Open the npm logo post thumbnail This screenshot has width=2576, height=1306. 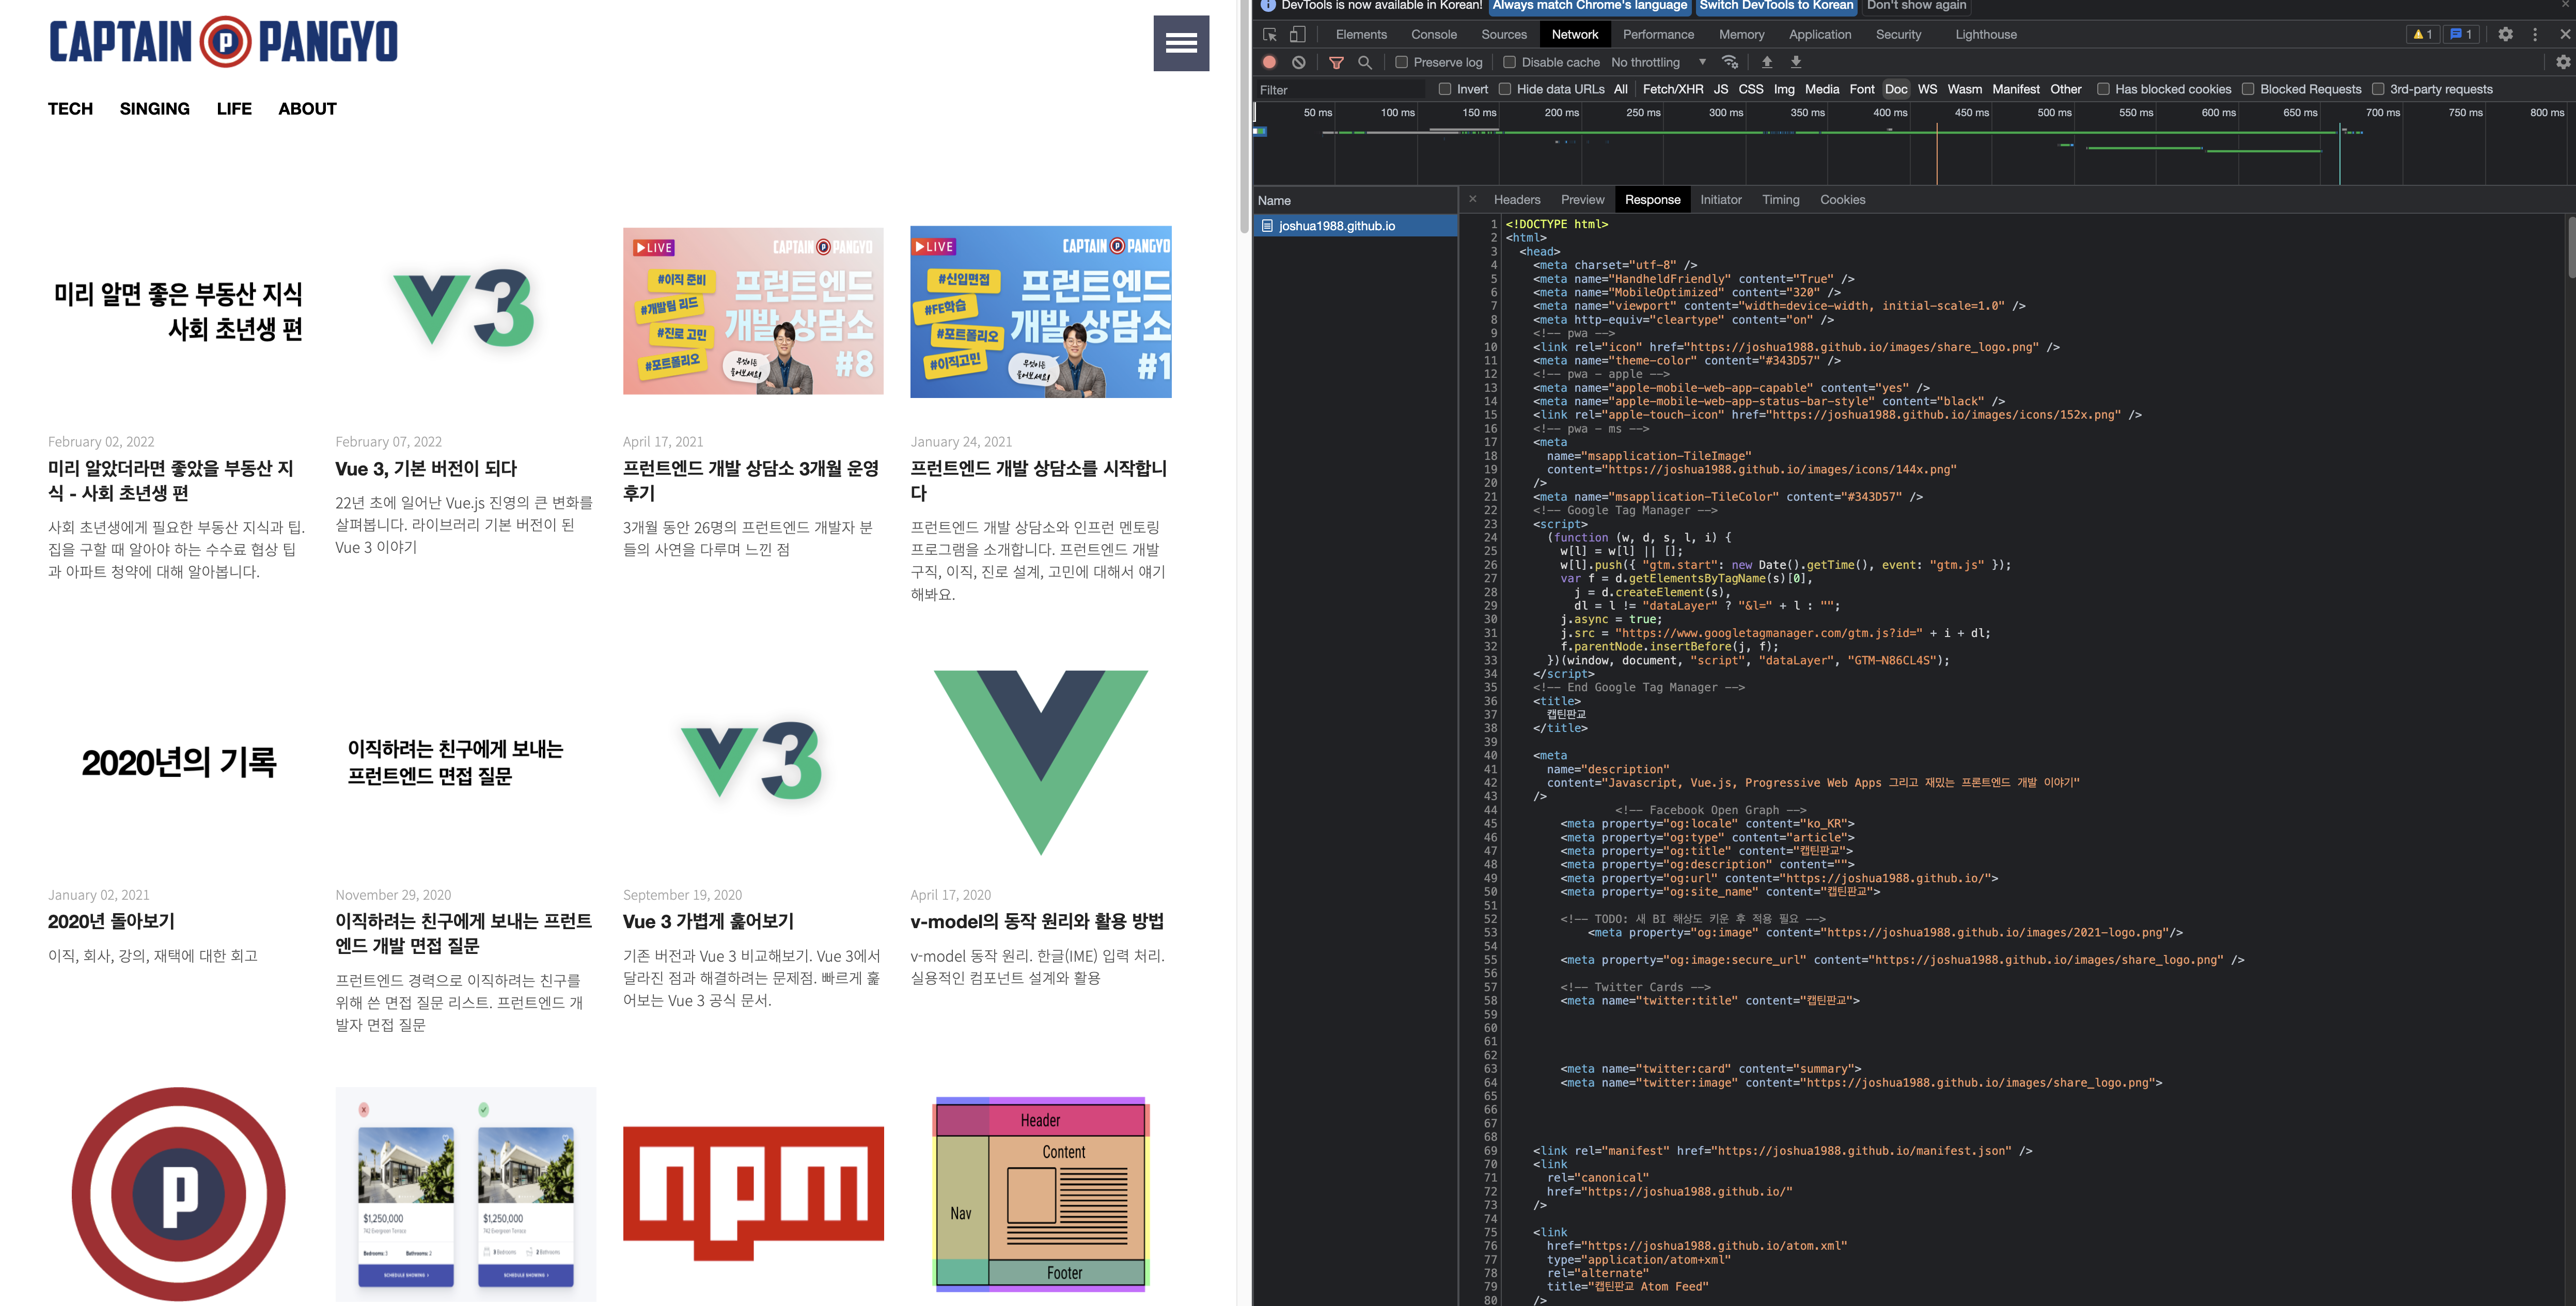753,1193
